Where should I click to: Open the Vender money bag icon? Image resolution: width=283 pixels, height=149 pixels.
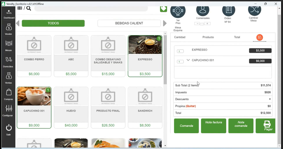pos(9,27)
